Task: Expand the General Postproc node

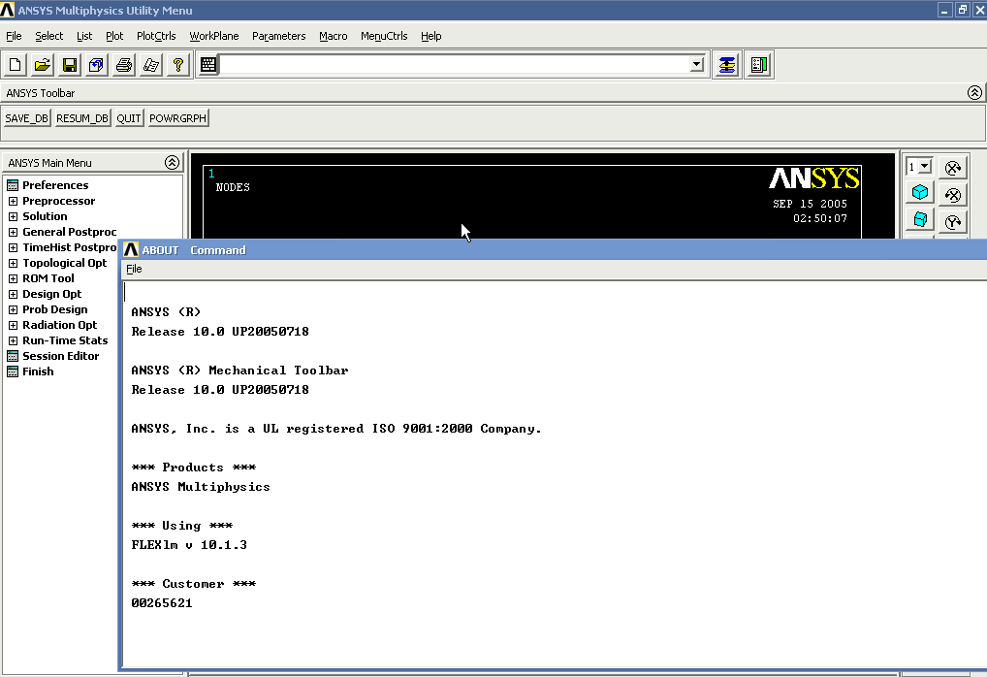Action: point(13,232)
